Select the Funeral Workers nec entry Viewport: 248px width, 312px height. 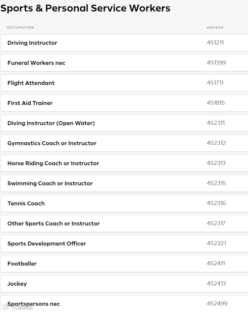coord(36,63)
